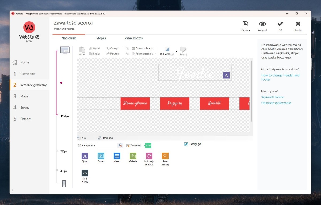321x205 pixels.
Task: Open the Pasek boczny tab
Action: (134, 38)
